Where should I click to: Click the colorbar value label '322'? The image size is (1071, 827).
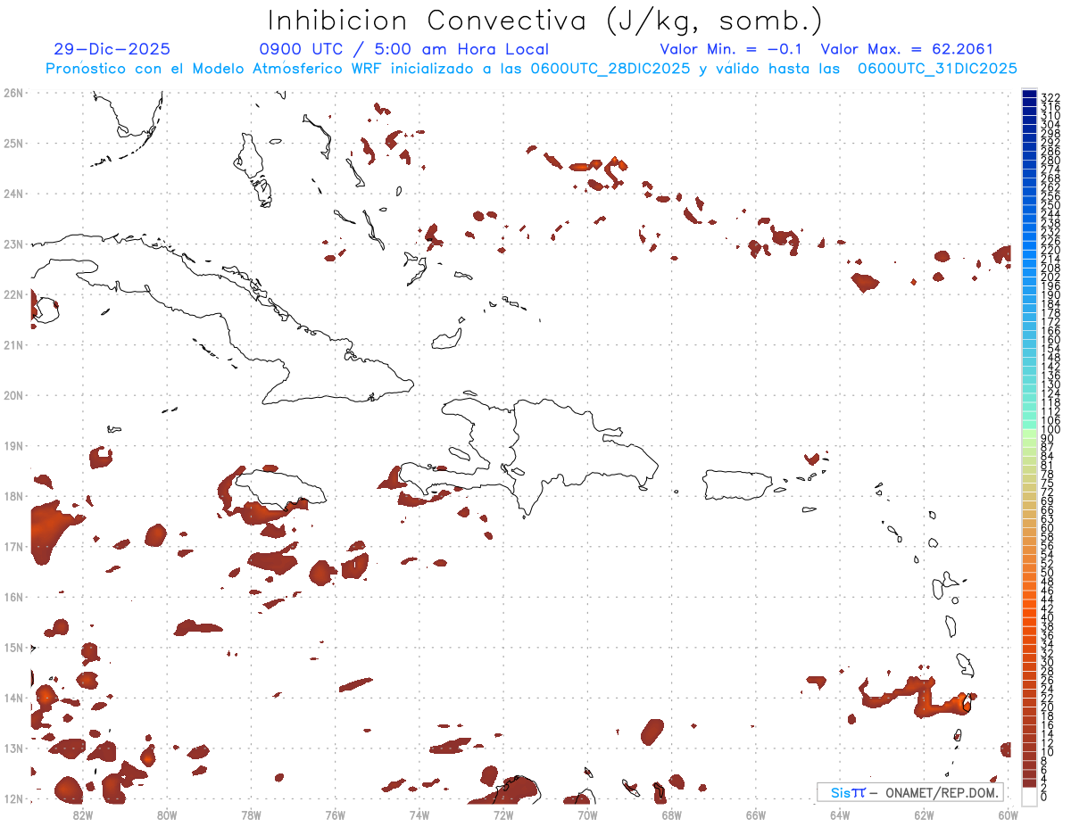1050,97
